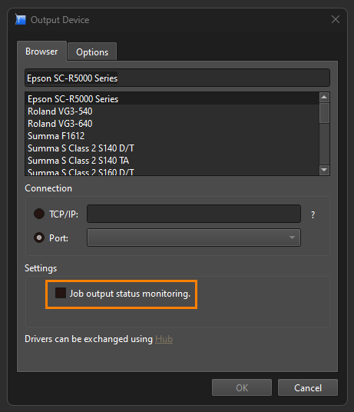Click the scroll down arrow of device list
The image size is (354, 412).
(x=324, y=170)
